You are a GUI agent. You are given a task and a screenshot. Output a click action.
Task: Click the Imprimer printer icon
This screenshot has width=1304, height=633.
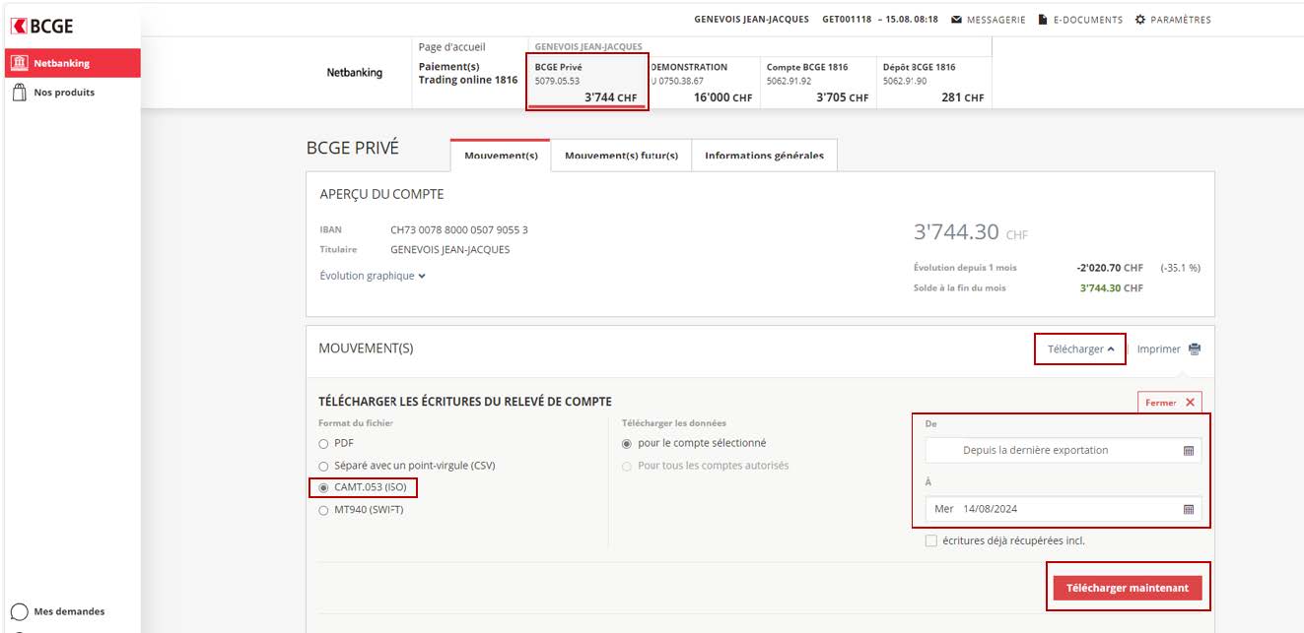1195,349
